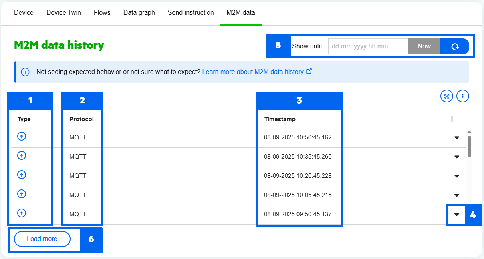Image resolution: width=484 pixels, height=259 pixels.
Task: Click the info icon in the blue banner
Action: coord(25,72)
